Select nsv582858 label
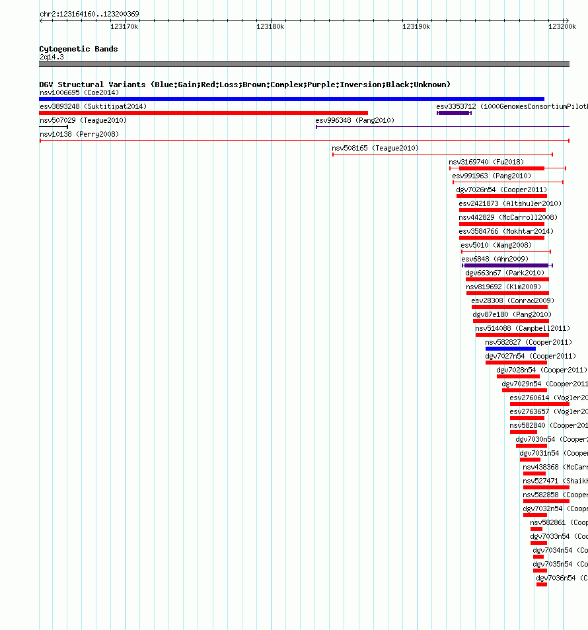Image resolution: width=588 pixels, height=630 pixels. [x=555, y=495]
